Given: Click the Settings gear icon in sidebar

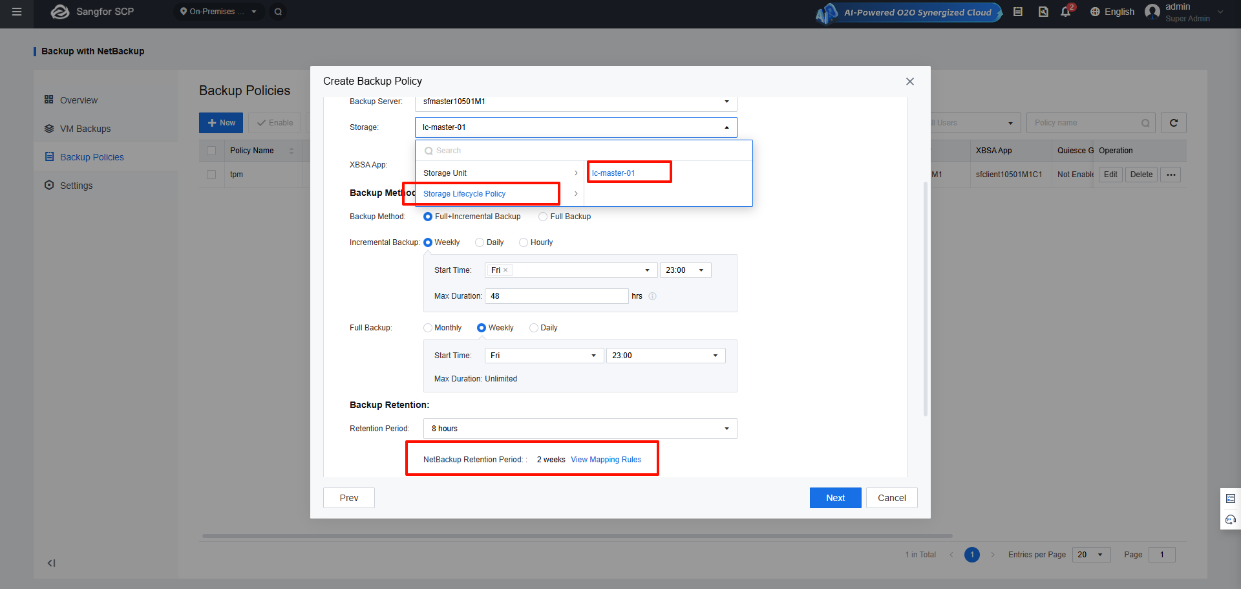Looking at the screenshot, I should (x=49, y=185).
